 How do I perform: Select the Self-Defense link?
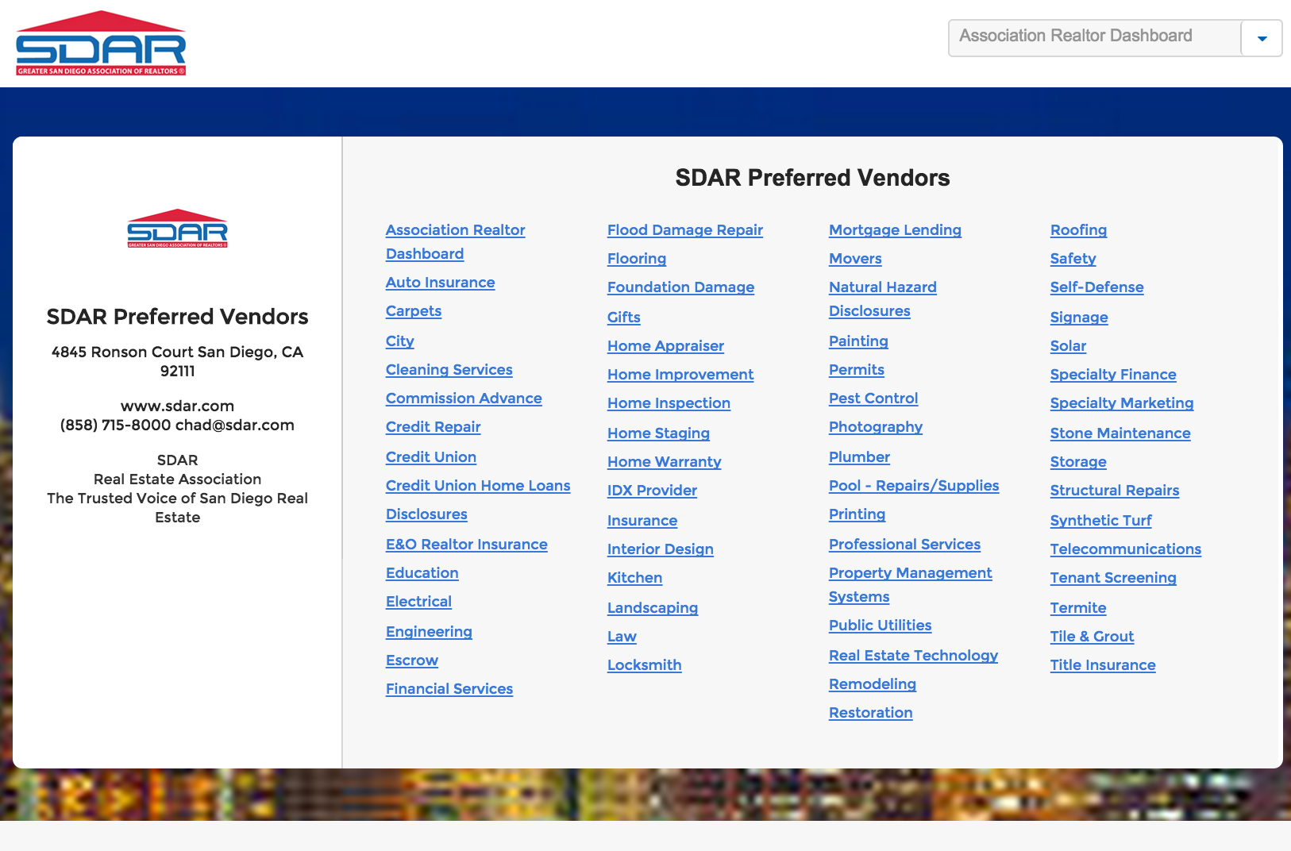1096,287
